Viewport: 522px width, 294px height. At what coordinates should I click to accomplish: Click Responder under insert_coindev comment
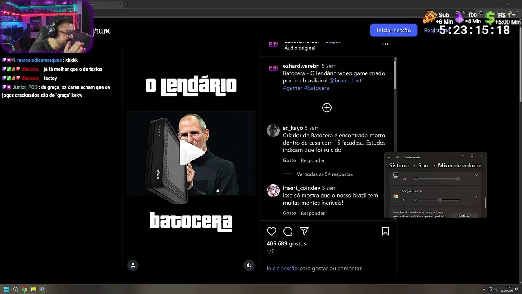coord(313,213)
